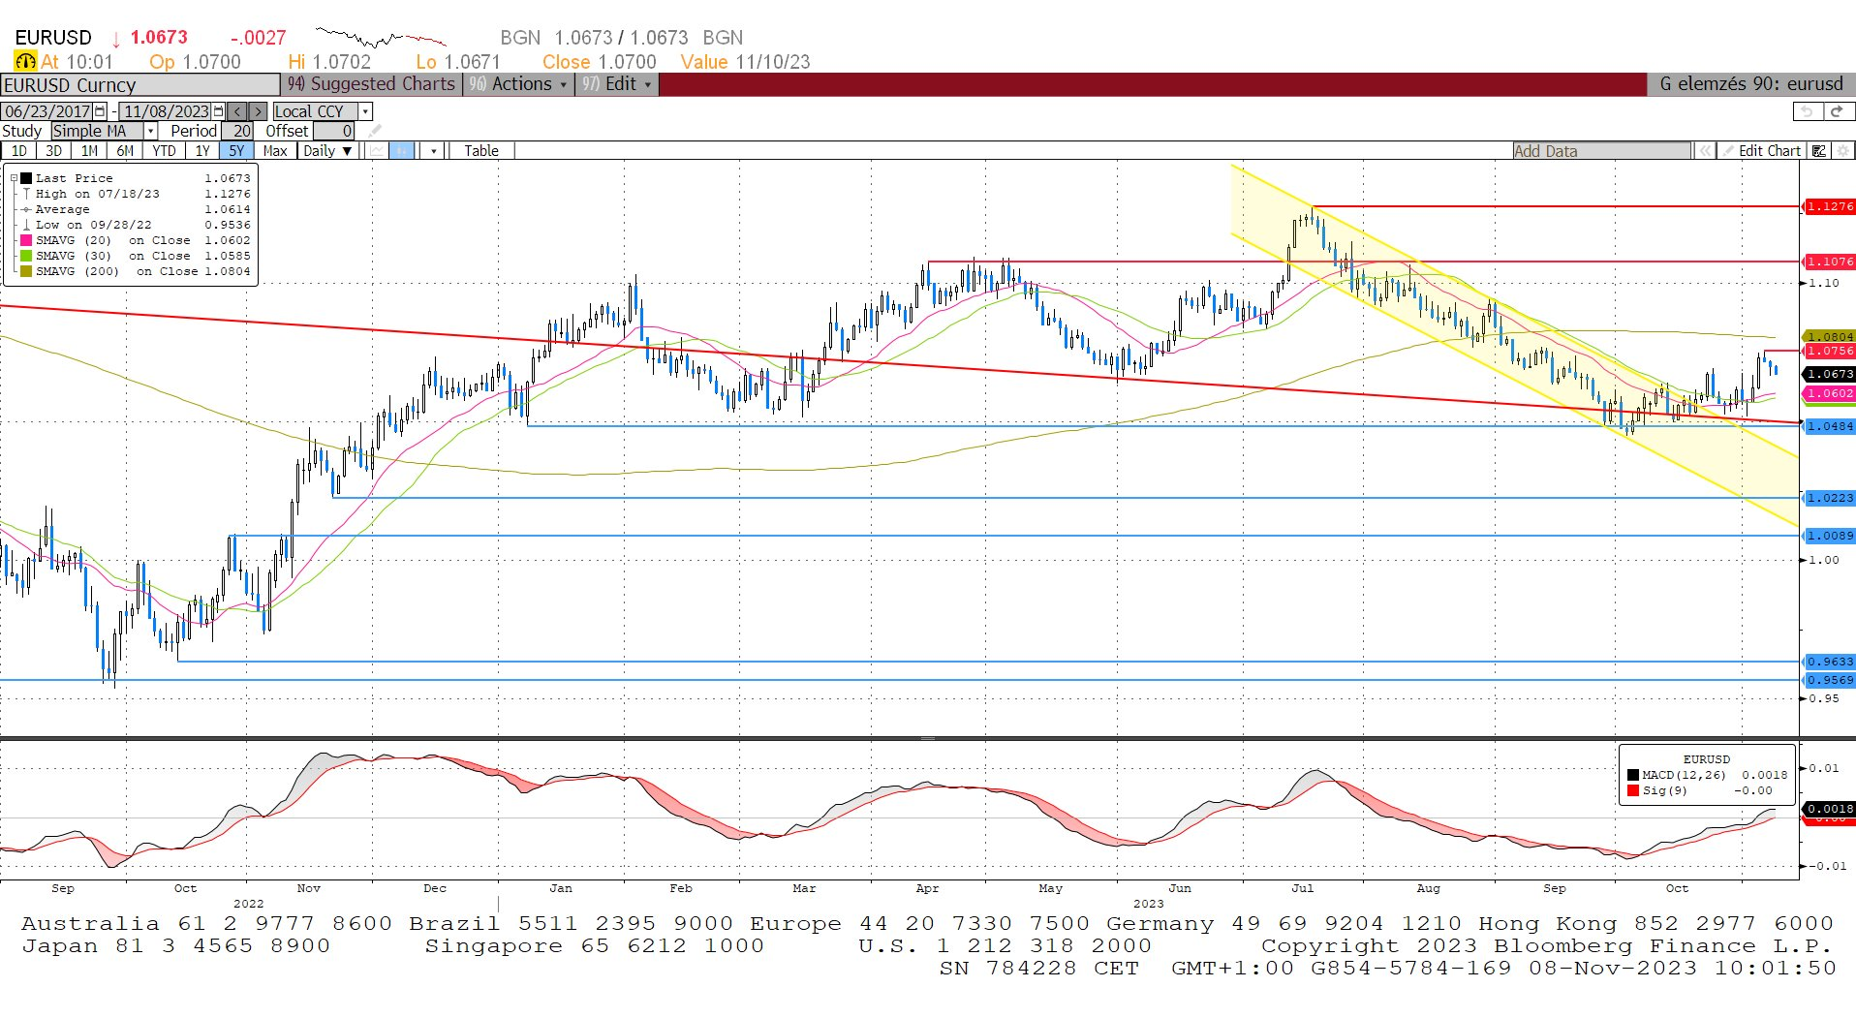This screenshot has width=1856, height=1018.
Task: Click the Last Price black color swatch
Action: click(x=26, y=178)
